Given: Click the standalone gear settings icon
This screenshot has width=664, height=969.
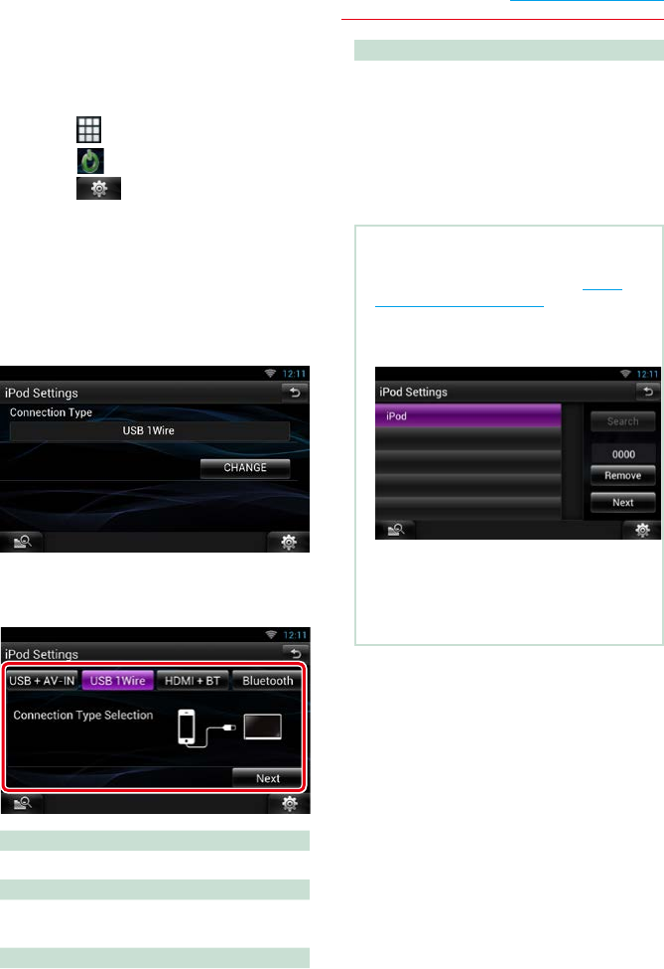Looking at the screenshot, I should 98,189.
